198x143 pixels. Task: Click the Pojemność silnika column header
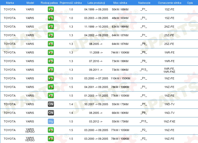pyautogui.click(x=71, y=3)
